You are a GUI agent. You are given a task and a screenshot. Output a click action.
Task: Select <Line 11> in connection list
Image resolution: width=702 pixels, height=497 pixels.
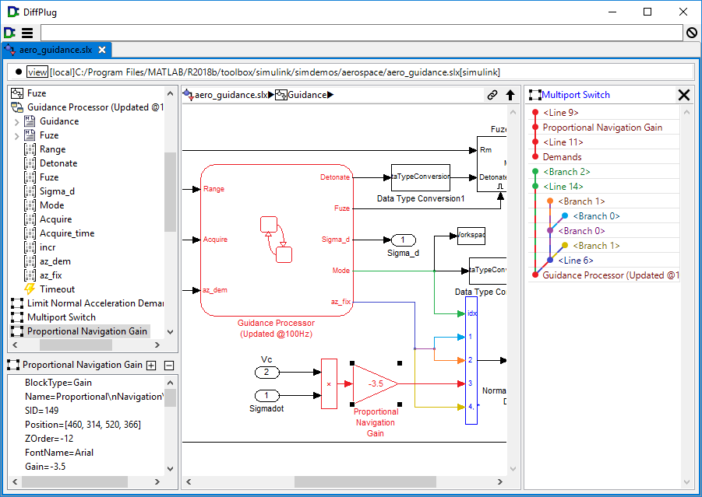tap(563, 142)
